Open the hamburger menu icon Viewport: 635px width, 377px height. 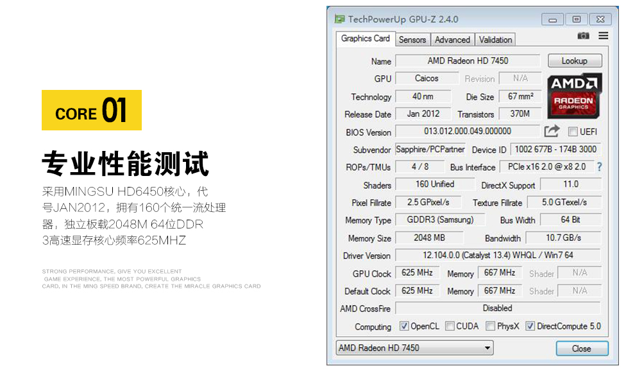602,36
